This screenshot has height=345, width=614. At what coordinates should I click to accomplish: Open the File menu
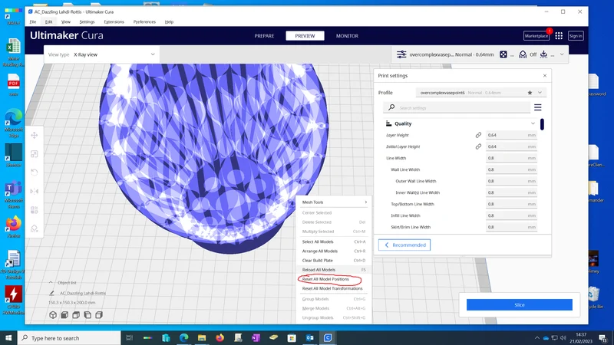coord(33,22)
